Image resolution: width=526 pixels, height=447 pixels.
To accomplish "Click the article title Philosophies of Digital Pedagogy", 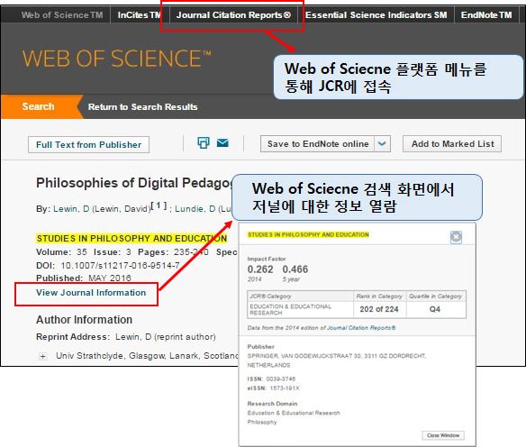I will pyautogui.click(x=134, y=183).
